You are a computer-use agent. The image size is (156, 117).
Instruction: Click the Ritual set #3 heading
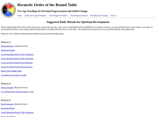[6, 100]
